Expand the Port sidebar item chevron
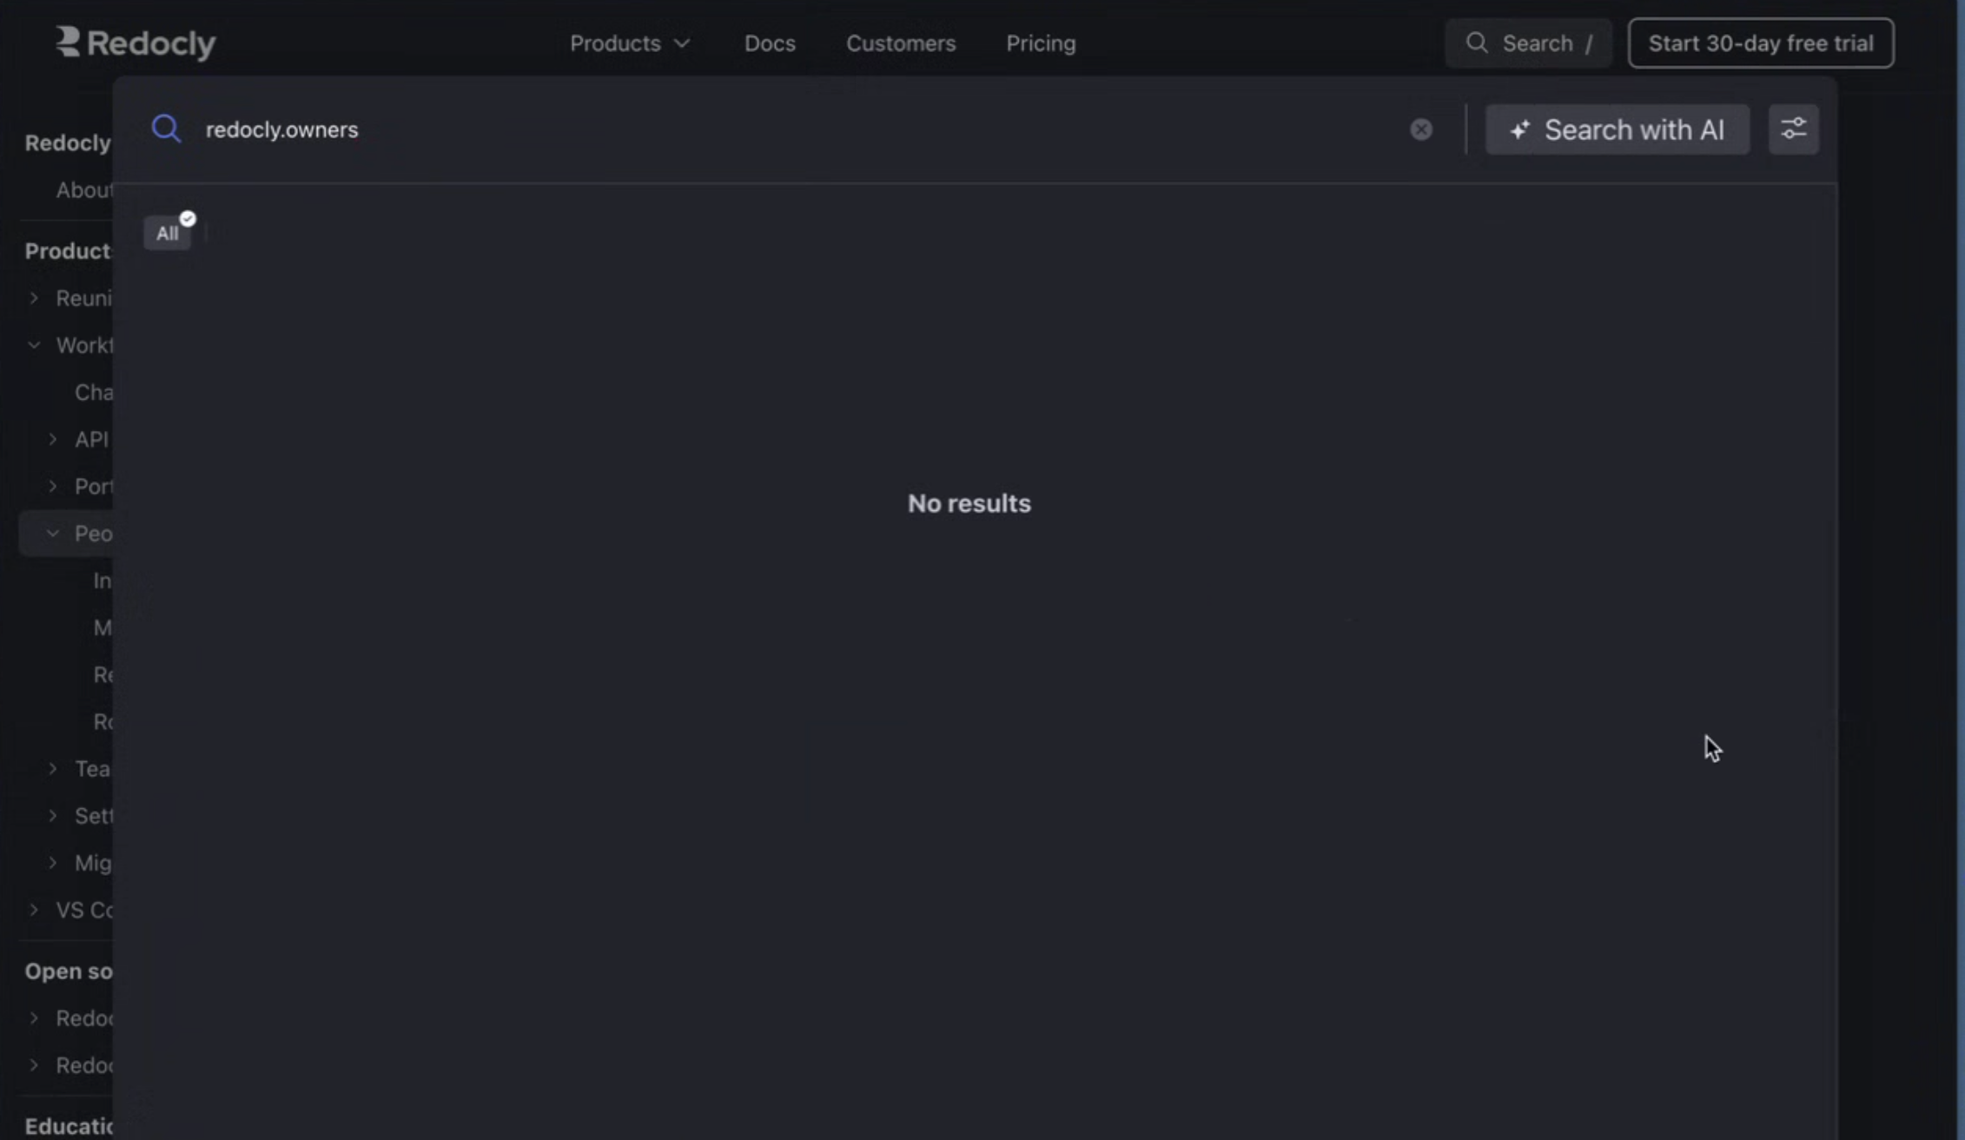 tap(53, 486)
